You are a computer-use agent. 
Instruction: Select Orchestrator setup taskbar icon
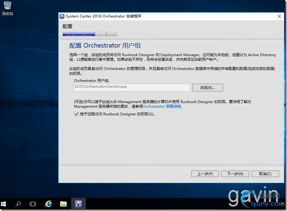[78, 204]
